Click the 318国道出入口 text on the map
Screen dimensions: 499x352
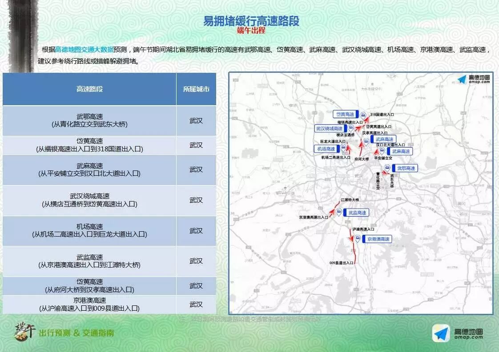[x=382, y=115]
